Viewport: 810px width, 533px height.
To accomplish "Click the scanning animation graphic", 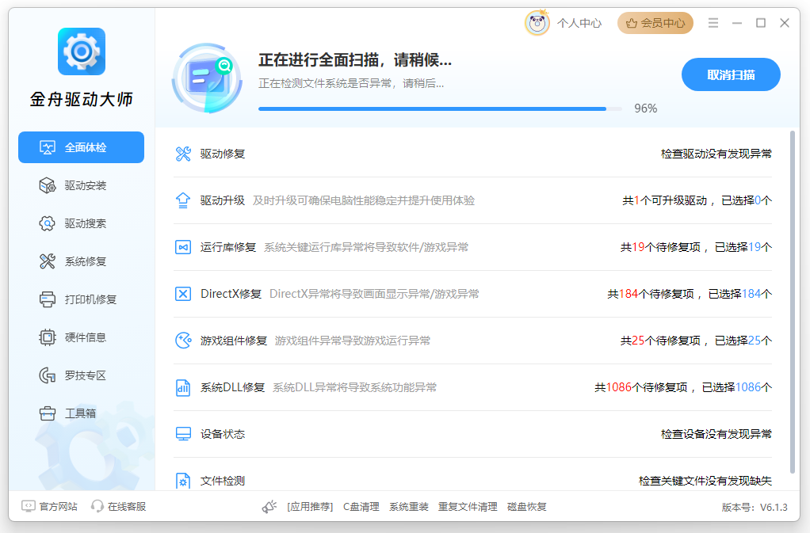I will pyautogui.click(x=207, y=78).
